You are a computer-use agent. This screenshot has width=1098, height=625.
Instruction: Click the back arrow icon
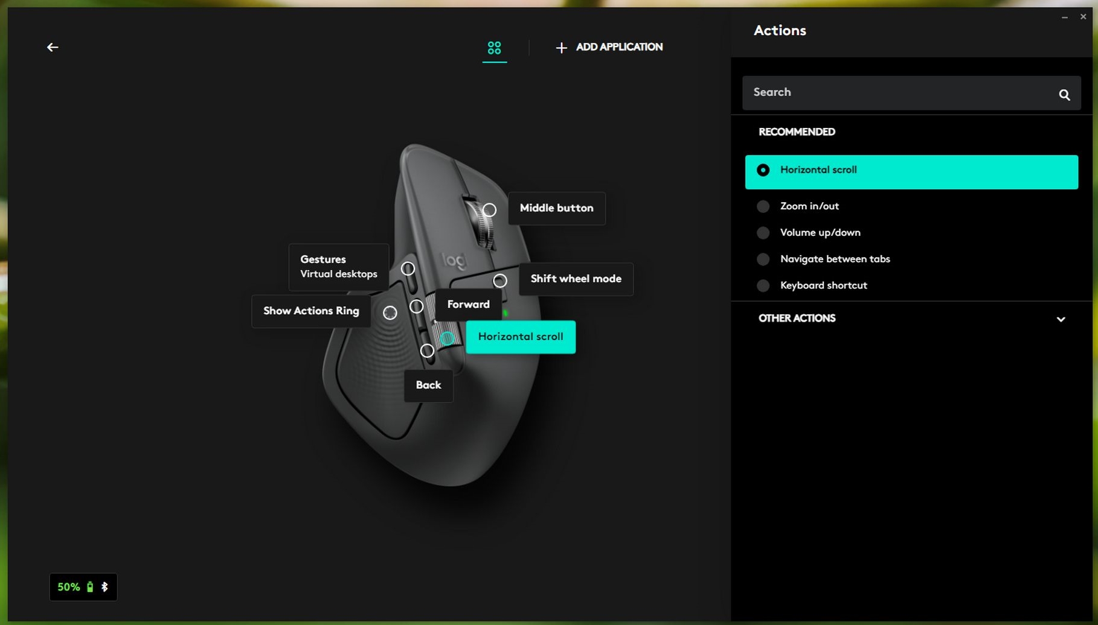pos(53,47)
